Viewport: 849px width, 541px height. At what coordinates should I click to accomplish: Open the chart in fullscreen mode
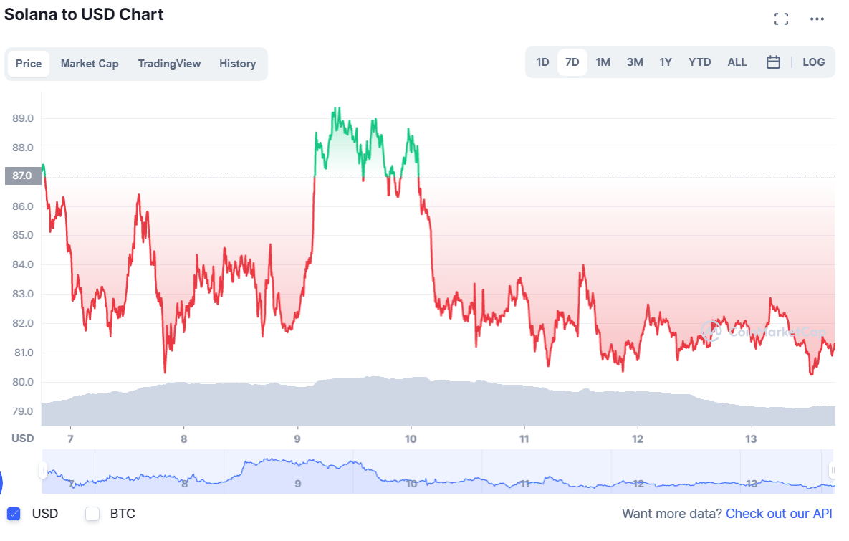[781, 19]
